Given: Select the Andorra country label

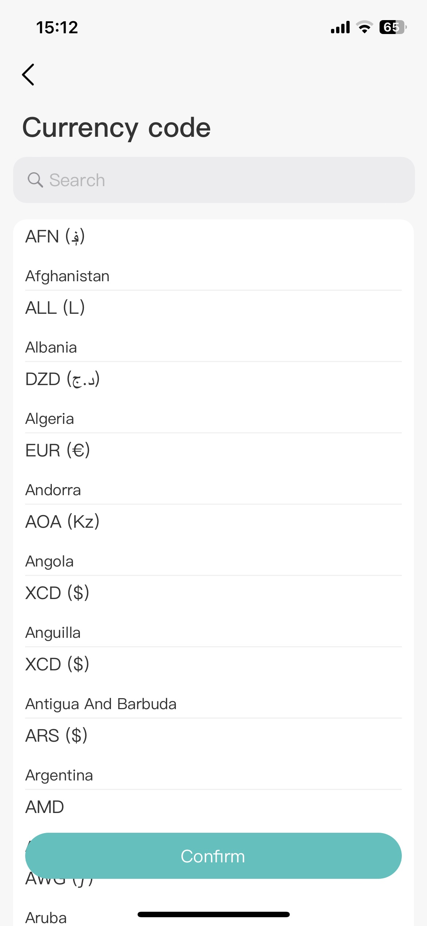Looking at the screenshot, I should [53, 490].
